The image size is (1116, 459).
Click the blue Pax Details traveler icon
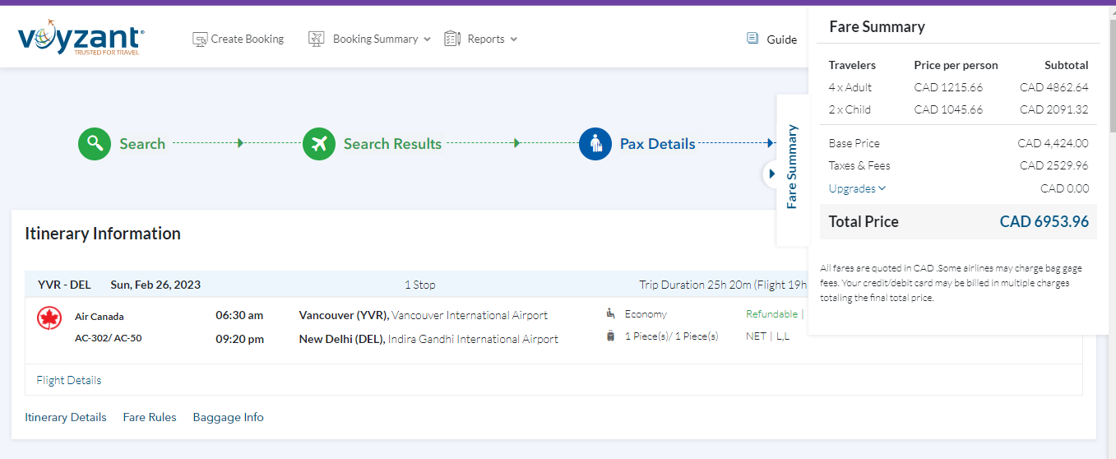[x=595, y=144]
